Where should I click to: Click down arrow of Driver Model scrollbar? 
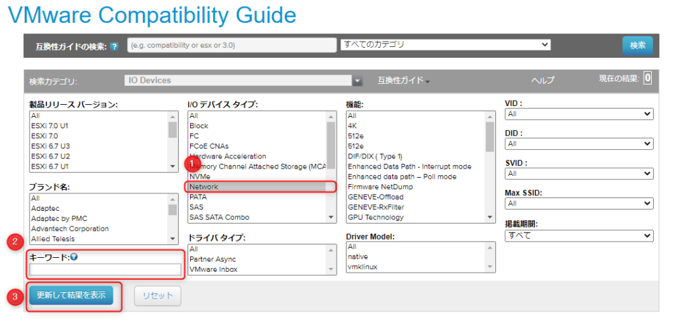pyautogui.click(x=490, y=267)
